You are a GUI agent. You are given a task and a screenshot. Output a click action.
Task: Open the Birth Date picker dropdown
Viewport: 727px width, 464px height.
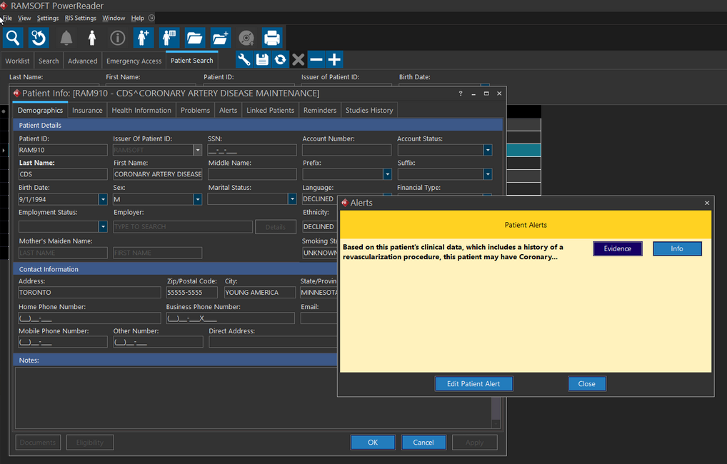click(103, 200)
